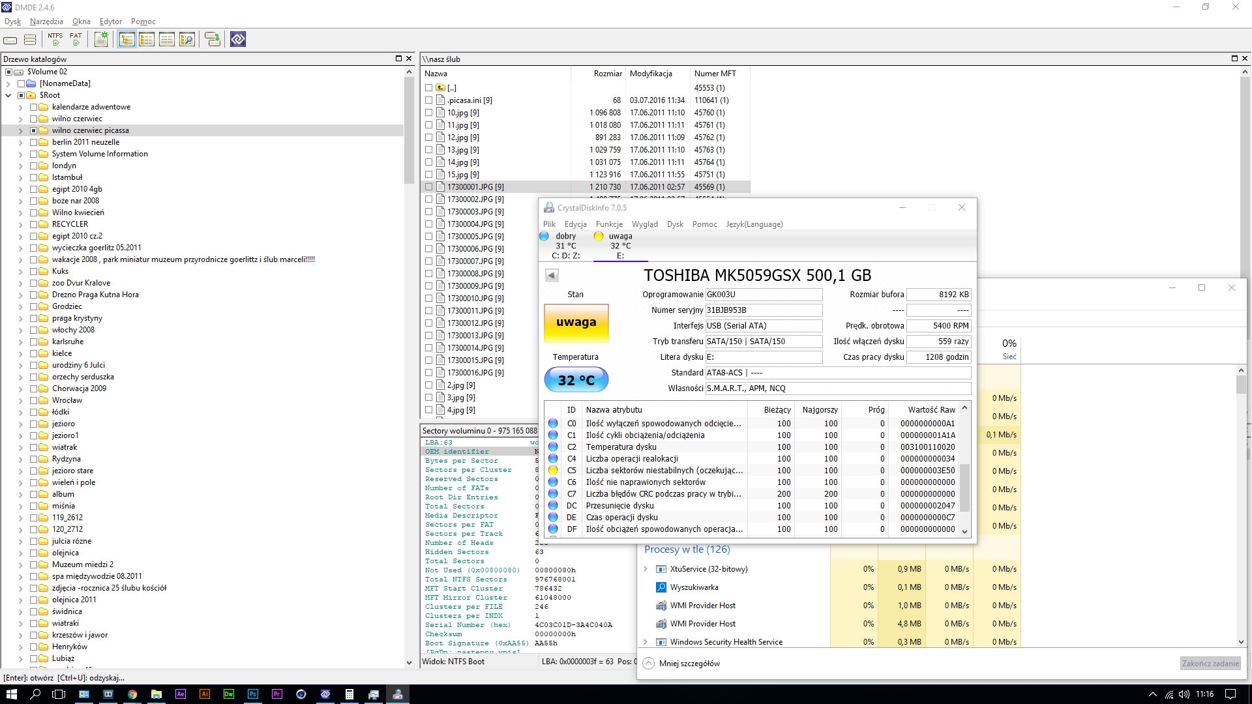Check the box for .picasa.ini file
The height and width of the screenshot is (704, 1252).
click(428, 100)
